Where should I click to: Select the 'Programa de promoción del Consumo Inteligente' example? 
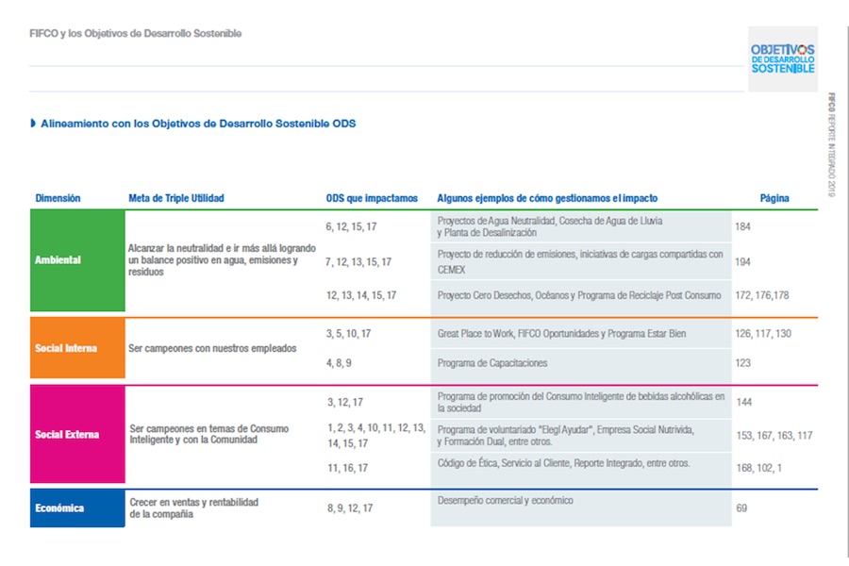click(x=581, y=403)
